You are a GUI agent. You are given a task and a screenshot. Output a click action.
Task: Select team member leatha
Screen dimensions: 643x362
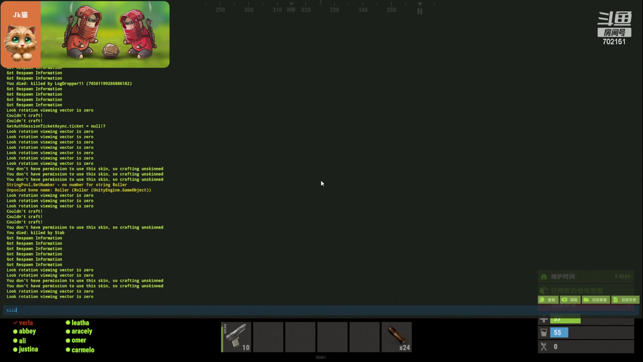pyautogui.click(x=80, y=323)
